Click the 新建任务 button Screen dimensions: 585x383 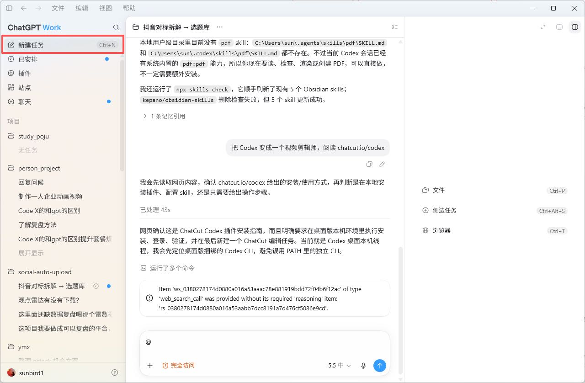[x=62, y=45]
